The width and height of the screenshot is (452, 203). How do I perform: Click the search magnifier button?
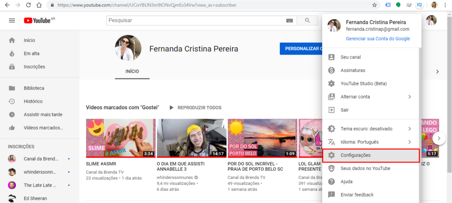coord(307,20)
